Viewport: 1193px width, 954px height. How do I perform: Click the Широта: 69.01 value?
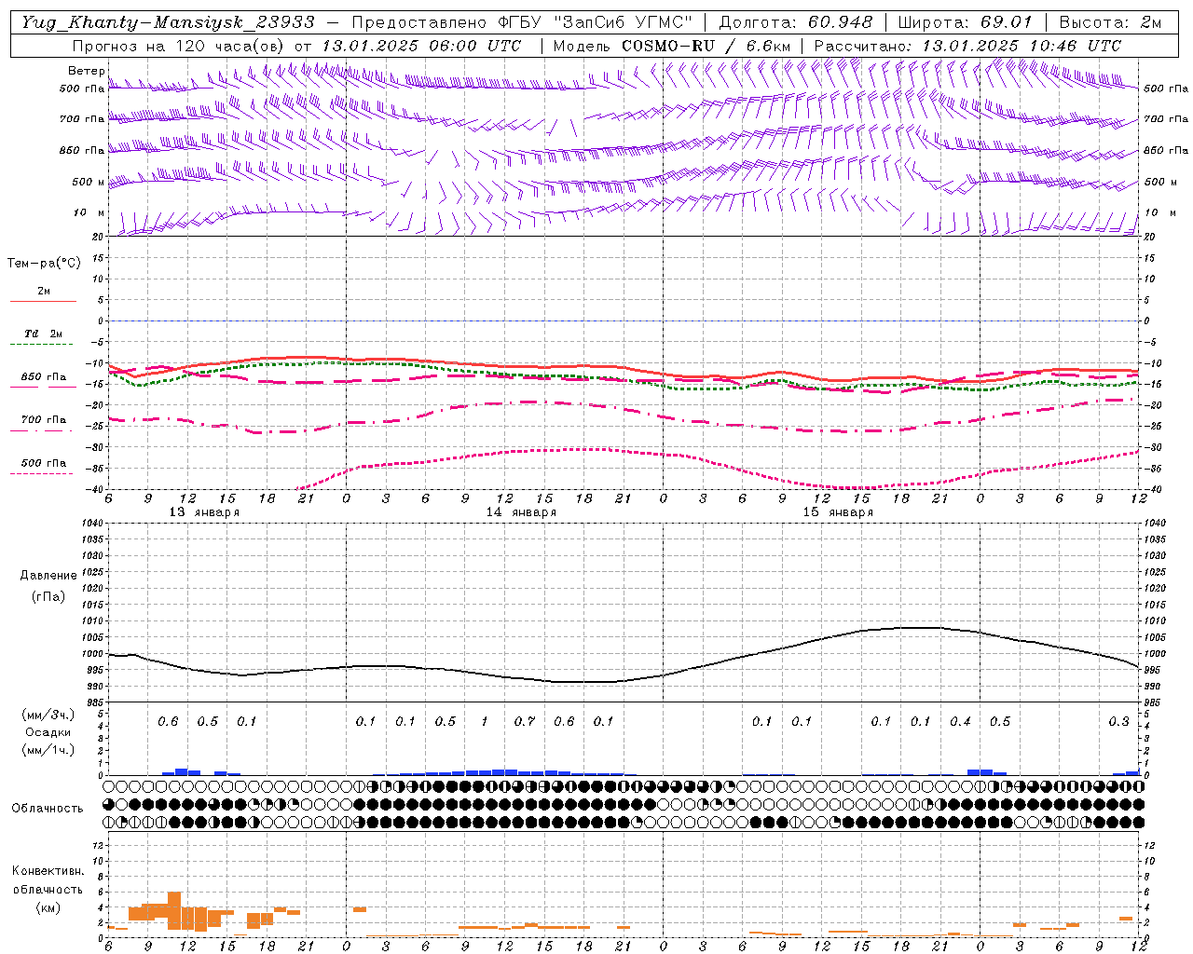coord(965,22)
